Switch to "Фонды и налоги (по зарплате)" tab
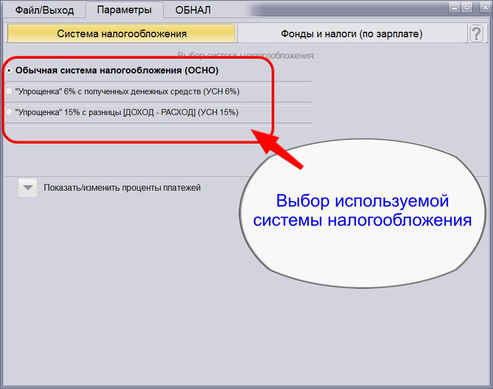Image resolution: width=493 pixels, height=389 pixels. [x=354, y=33]
